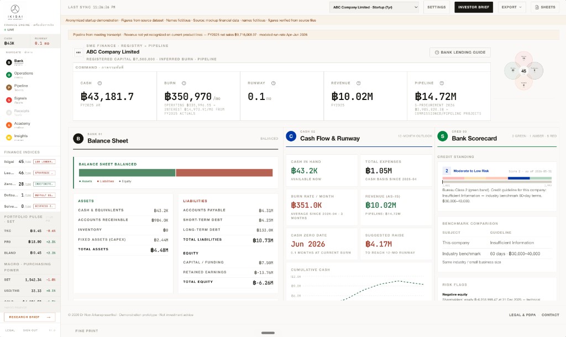The height and width of the screenshot is (337, 566).
Task: Click the risk score 2 badge
Action: [447, 171]
